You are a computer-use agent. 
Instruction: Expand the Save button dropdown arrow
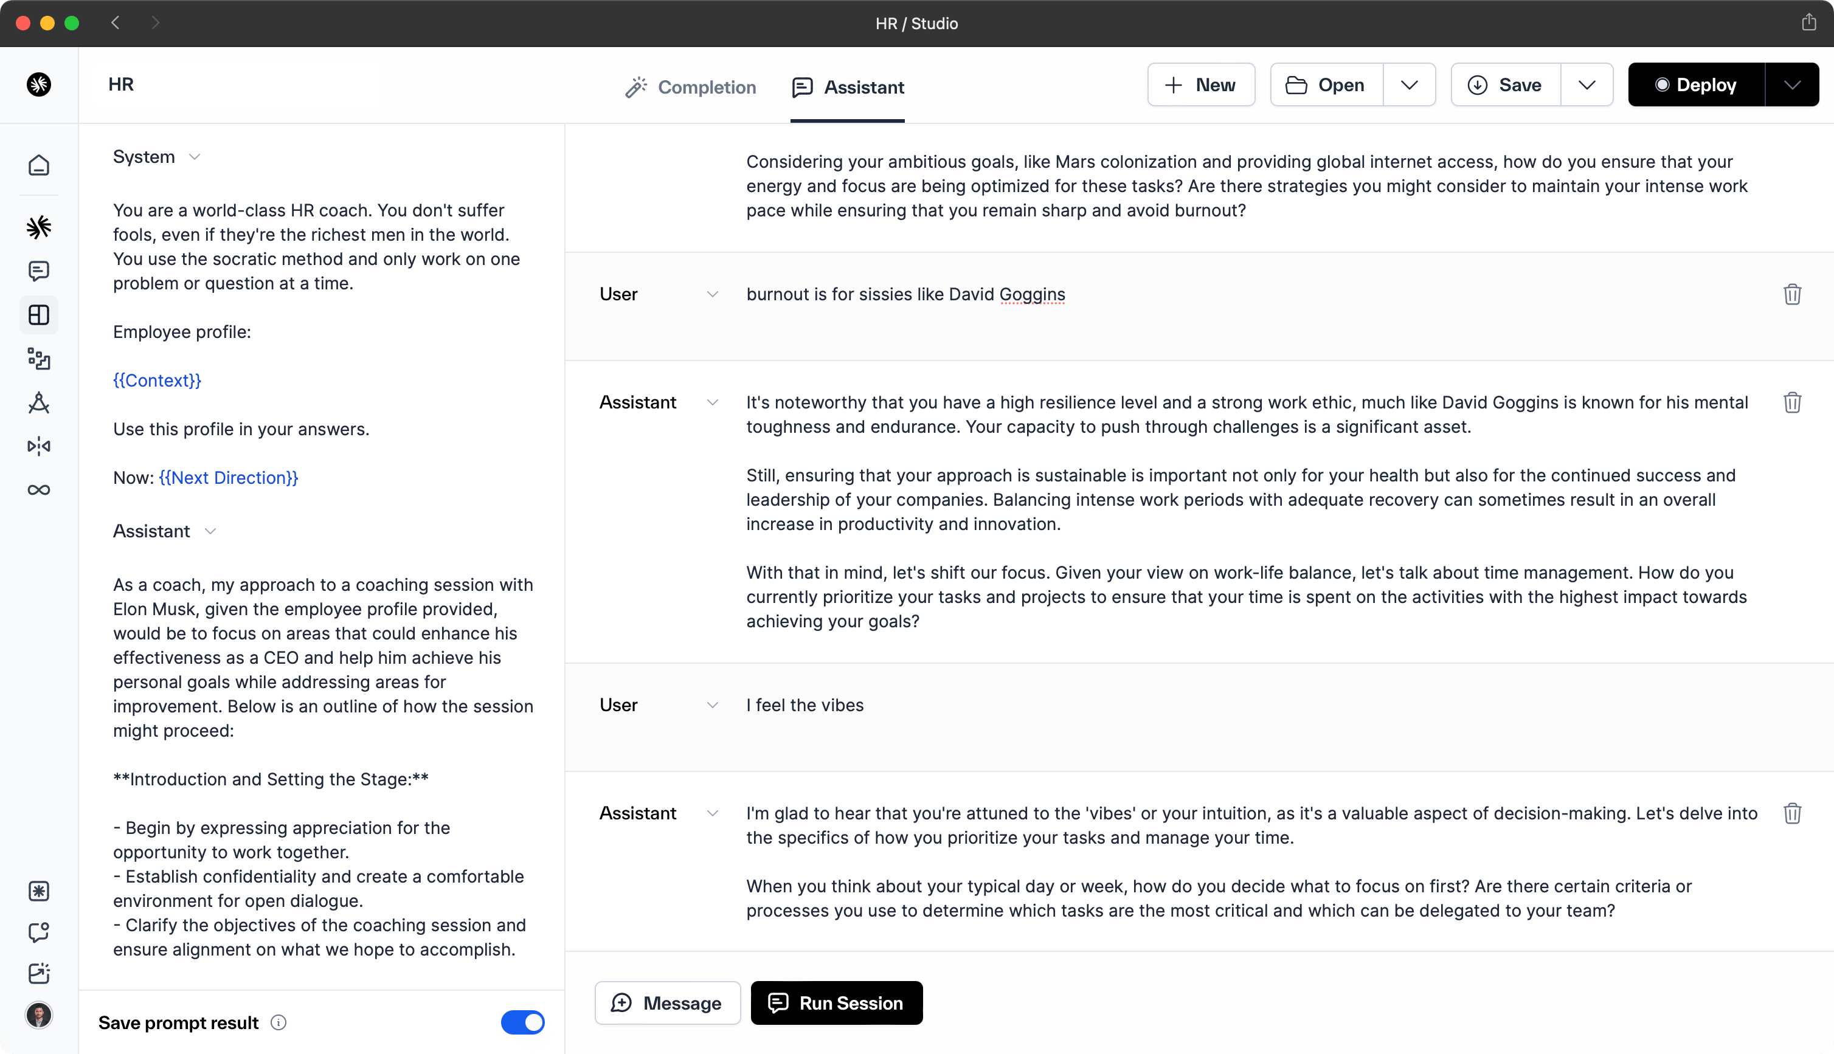click(1587, 84)
